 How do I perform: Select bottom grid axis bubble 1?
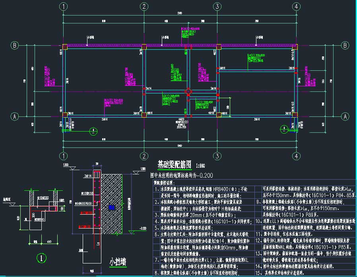click(63, 156)
